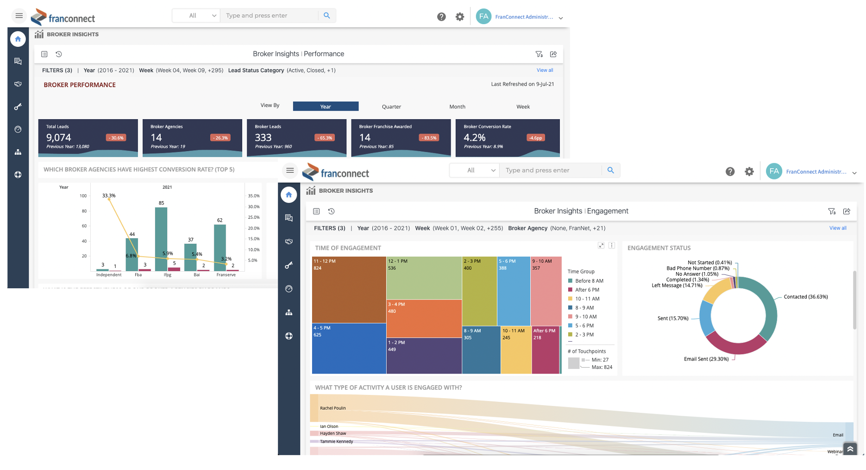Click View all next to the Engagement filters

tap(838, 228)
